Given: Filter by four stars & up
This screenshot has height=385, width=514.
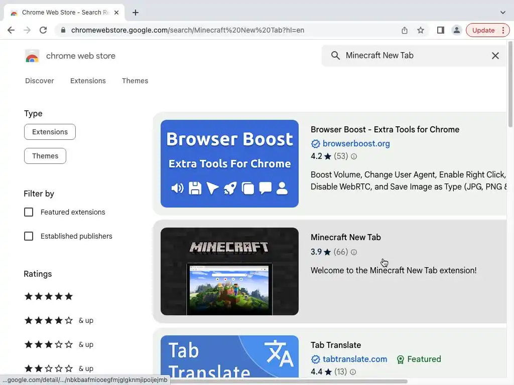Looking at the screenshot, I should pyautogui.click(x=59, y=320).
